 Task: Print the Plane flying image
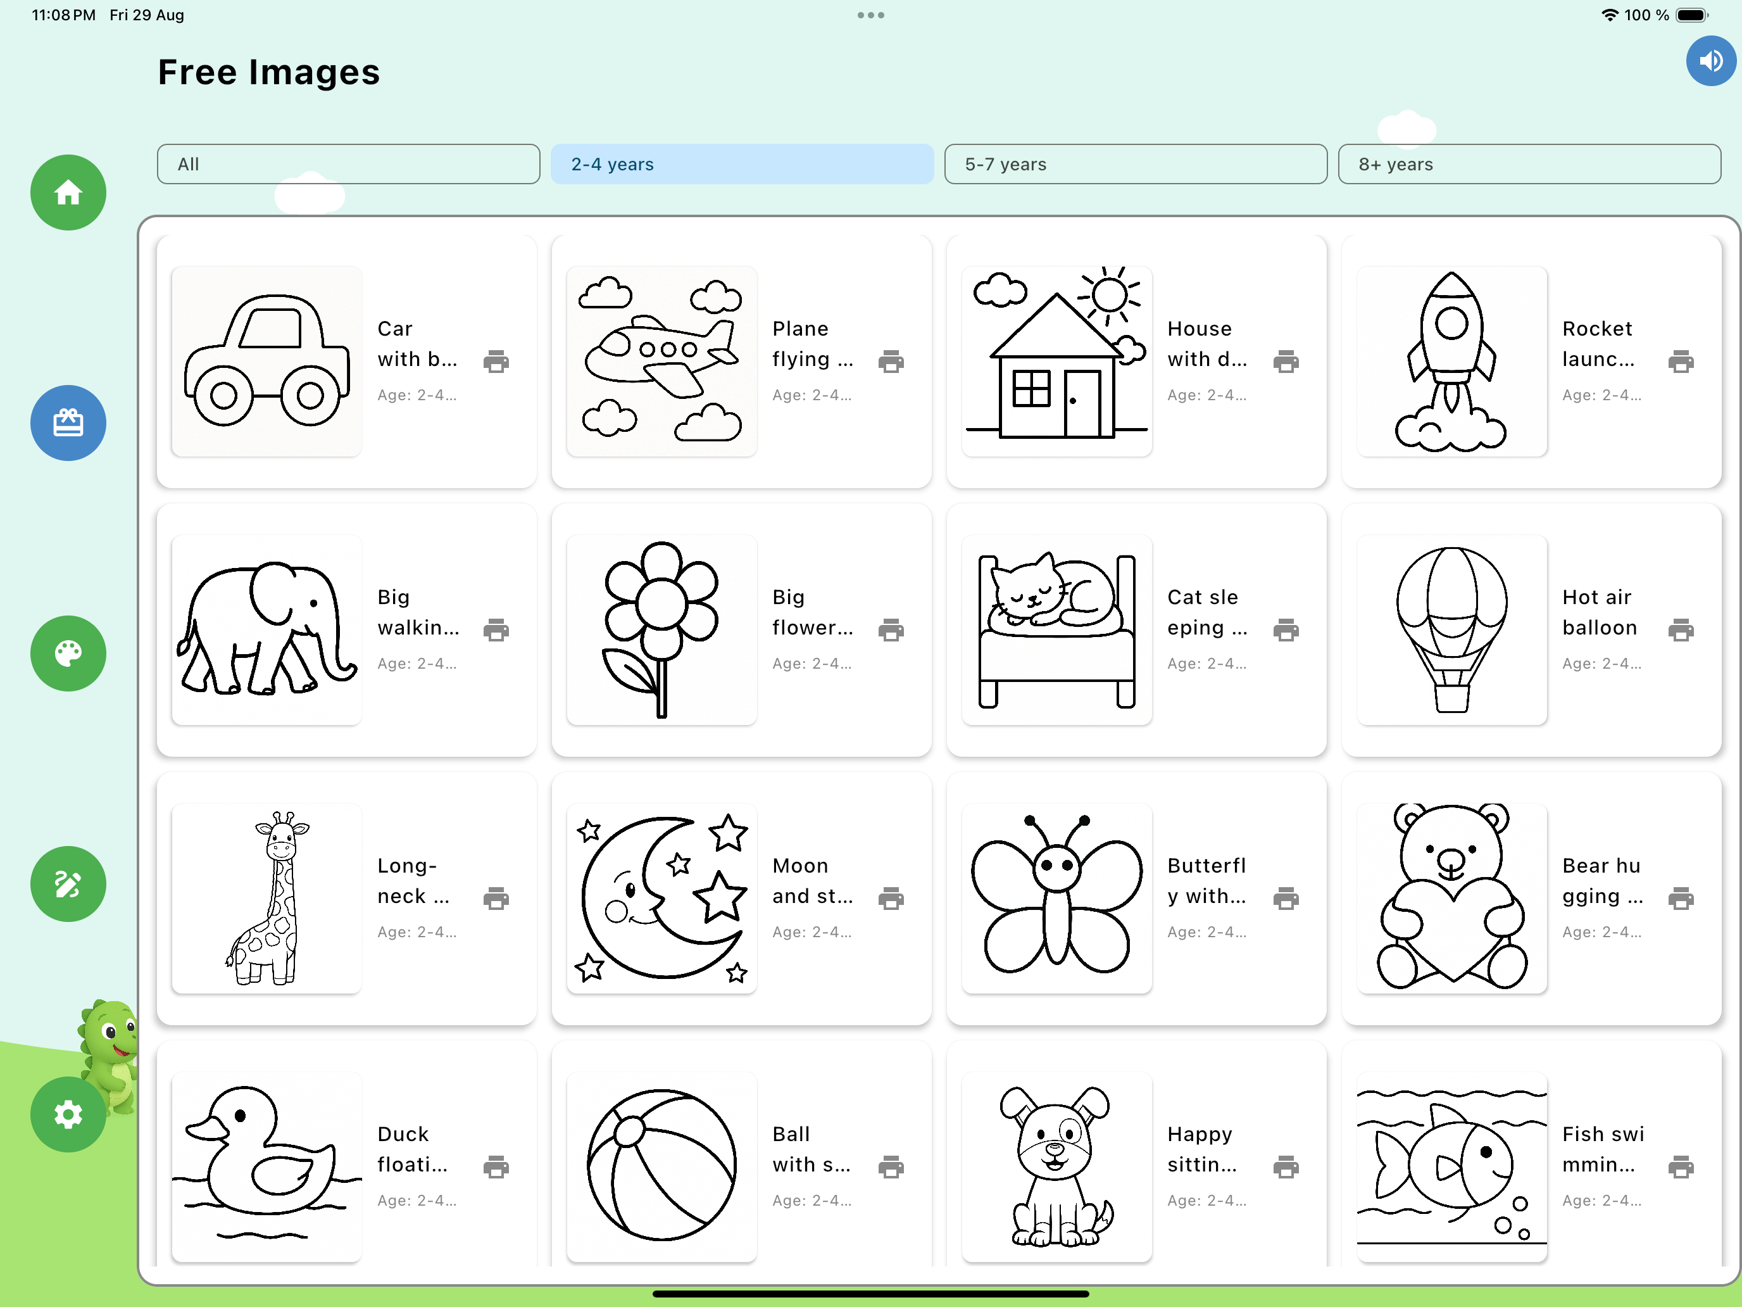tap(891, 362)
